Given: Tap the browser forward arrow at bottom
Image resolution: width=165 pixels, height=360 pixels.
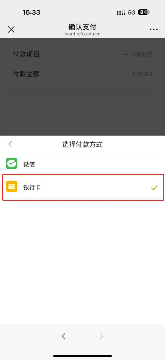Looking at the screenshot, I should 102,336.
